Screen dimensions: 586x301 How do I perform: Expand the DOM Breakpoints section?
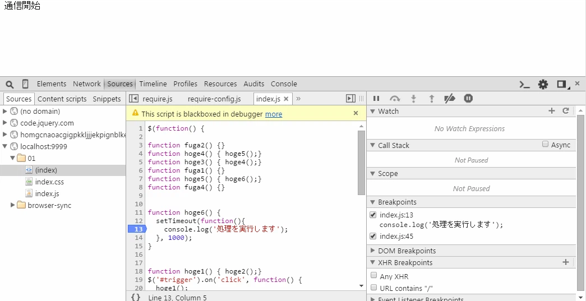[372, 251]
